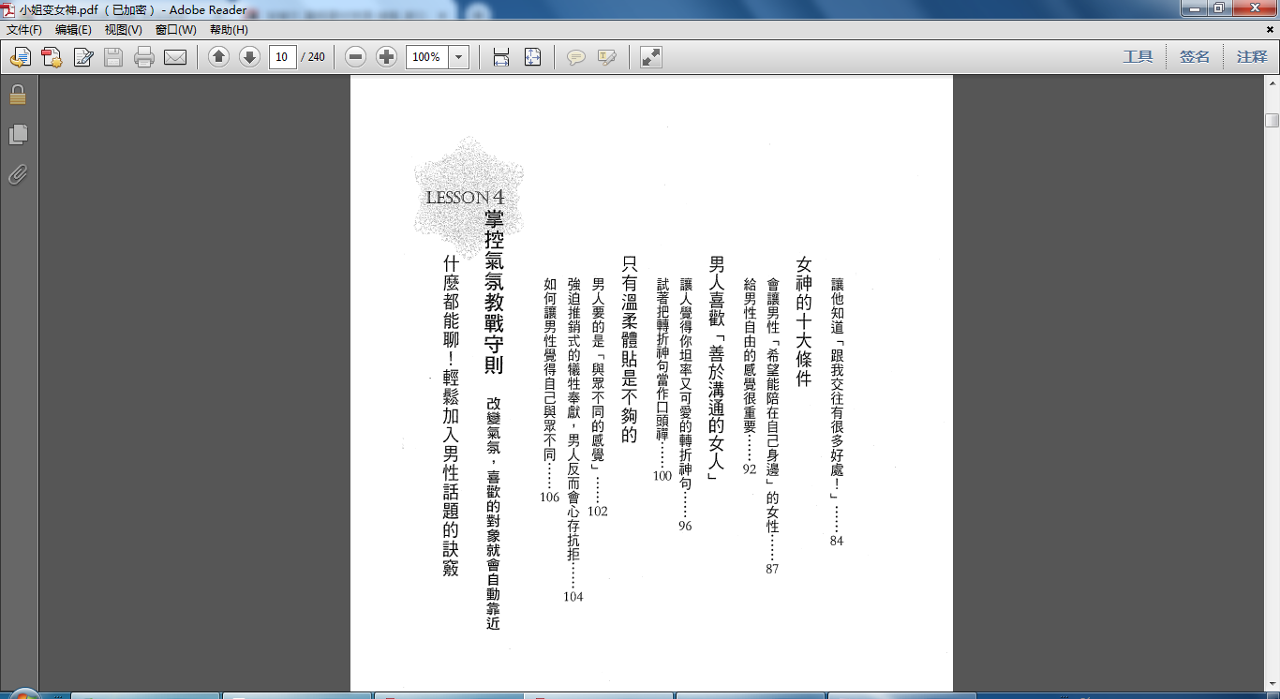Image resolution: width=1280 pixels, height=699 pixels.
Task: Open the attachments paperclip panel
Action: coord(17,174)
